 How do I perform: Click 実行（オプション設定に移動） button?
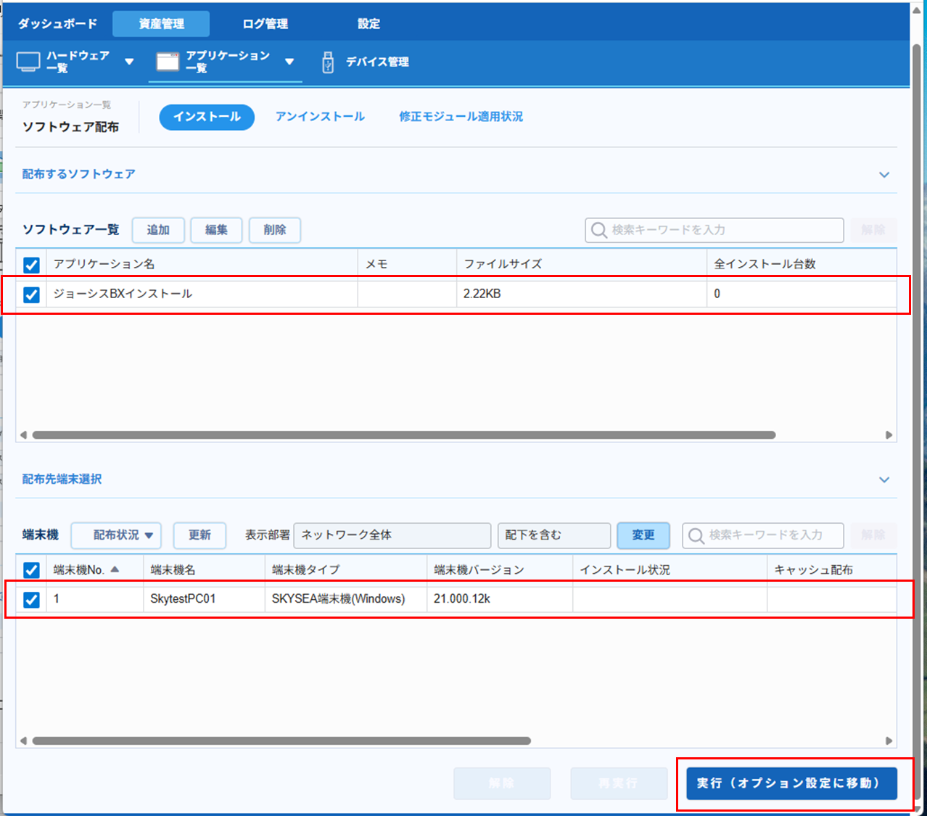click(791, 783)
